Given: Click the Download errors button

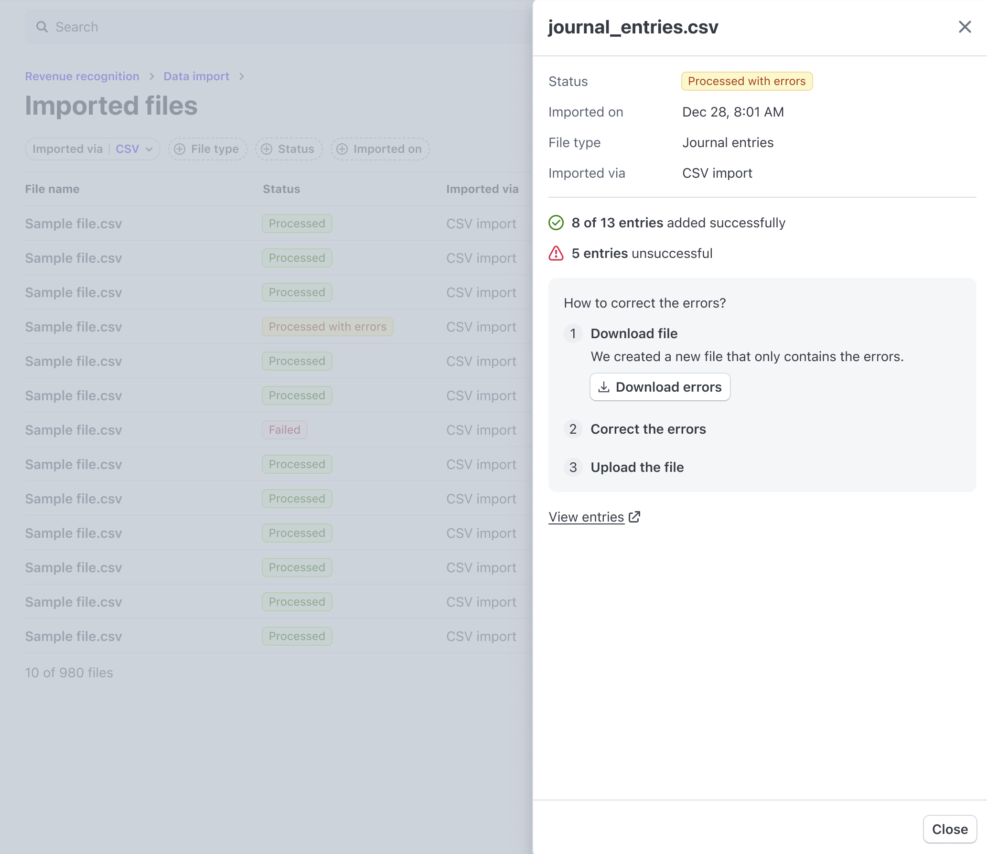Looking at the screenshot, I should coord(660,387).
